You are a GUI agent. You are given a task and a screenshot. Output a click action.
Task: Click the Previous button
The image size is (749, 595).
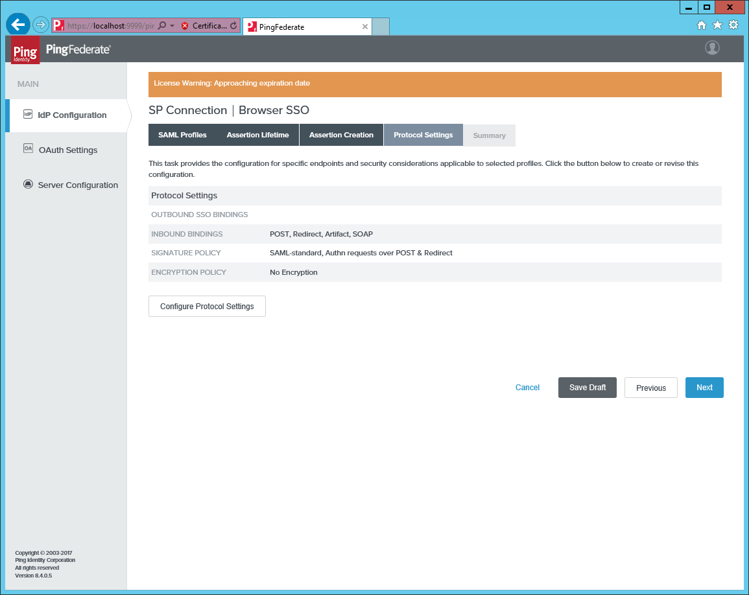(x=651, y=388)
